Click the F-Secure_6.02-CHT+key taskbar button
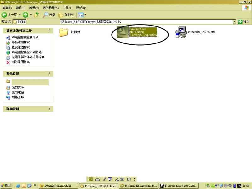This screenshot has height=189, width=252. coord(99,186)
